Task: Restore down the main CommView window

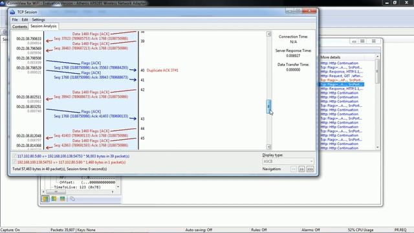Action: (x=395, y=3)
